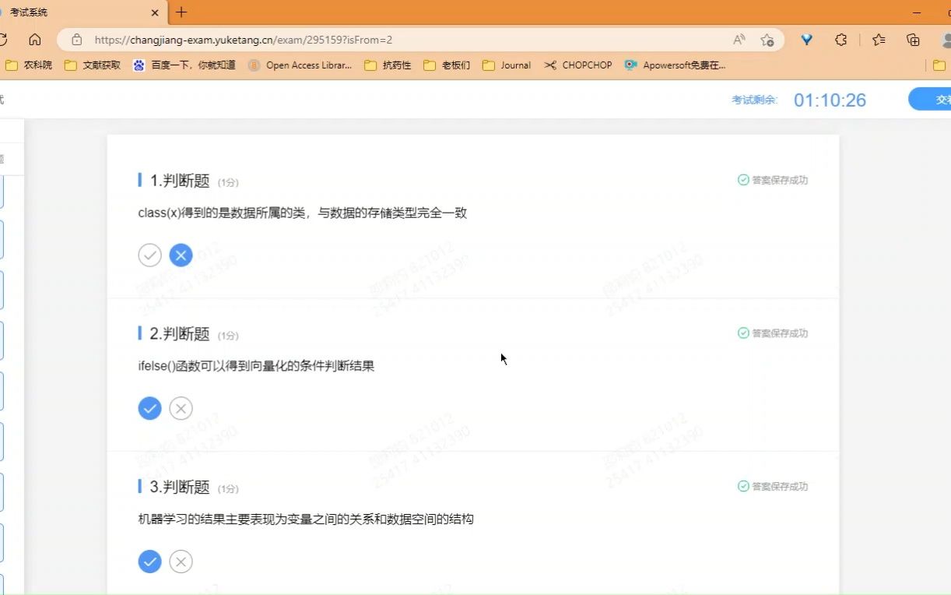Select the checkmark answer for question 1
This screenshot has width=951, height=595.
click(x=149, y=255)
